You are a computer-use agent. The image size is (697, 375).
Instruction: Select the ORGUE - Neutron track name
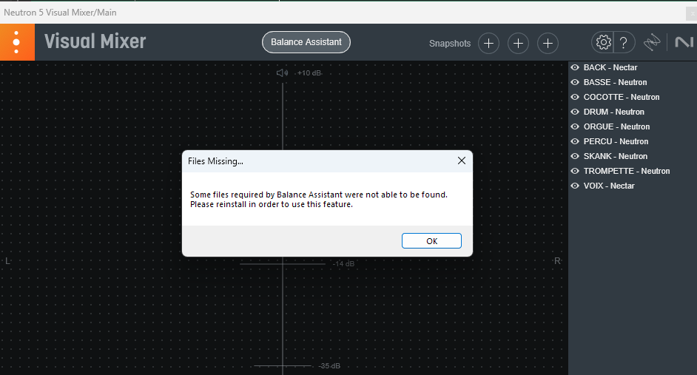tap(616, 126)
